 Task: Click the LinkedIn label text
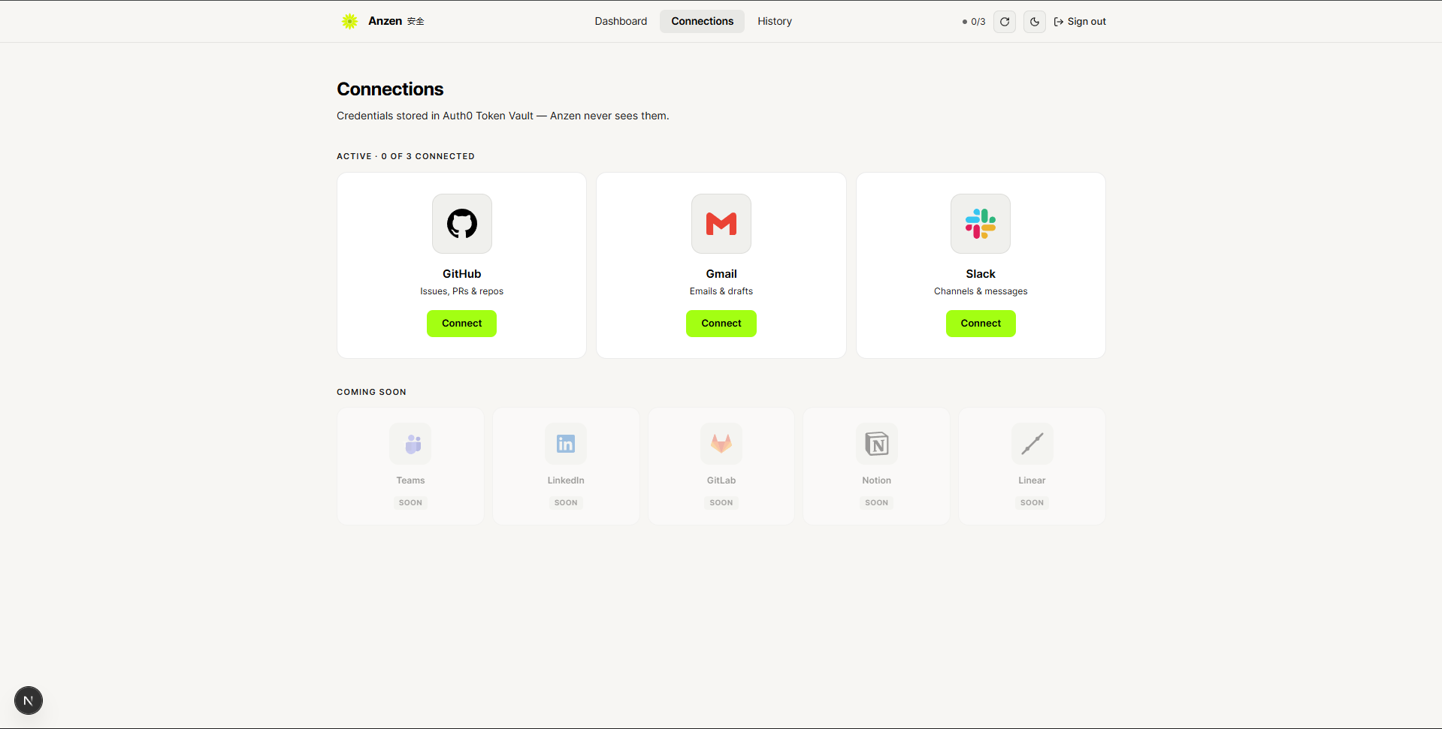click(566, 480)
